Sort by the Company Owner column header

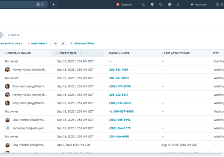[19, 53]
